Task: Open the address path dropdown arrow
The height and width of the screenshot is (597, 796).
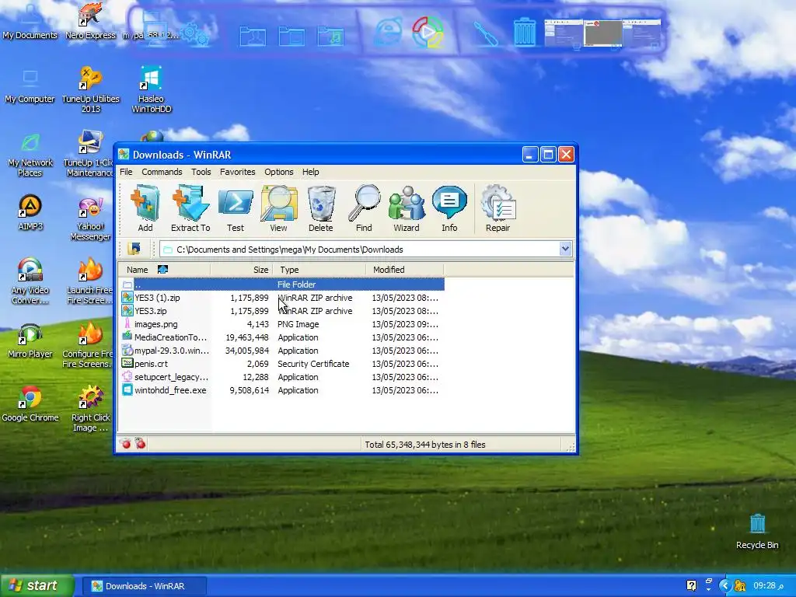Action: click(x=565, y=249)
